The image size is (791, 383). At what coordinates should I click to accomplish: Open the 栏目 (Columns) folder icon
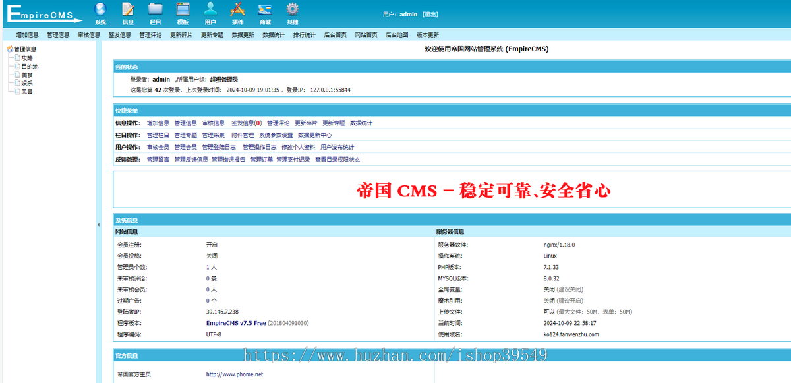click(x=156, y=9)
